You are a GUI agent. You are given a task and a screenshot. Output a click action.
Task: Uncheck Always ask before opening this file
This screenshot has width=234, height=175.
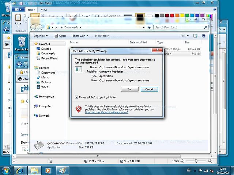(76, 97)
